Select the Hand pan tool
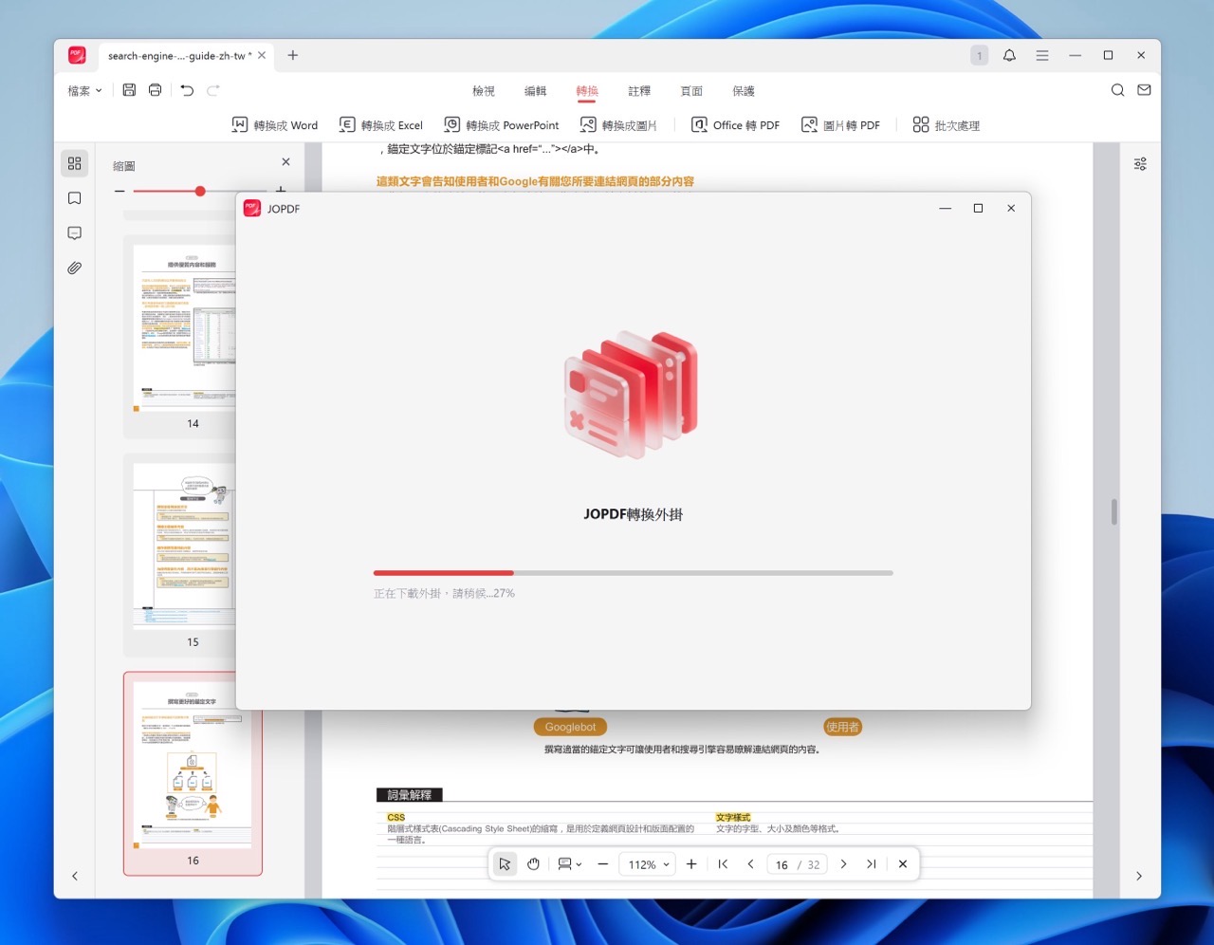The image size is (1214, 945). click(x=533, y=864)
